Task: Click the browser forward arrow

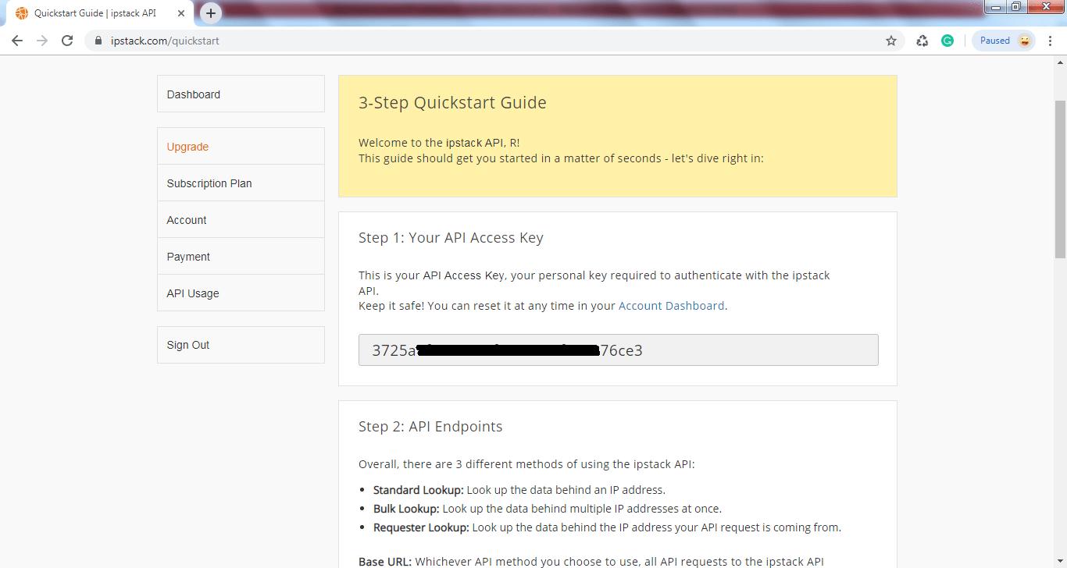Action: [x=42, y=41]
